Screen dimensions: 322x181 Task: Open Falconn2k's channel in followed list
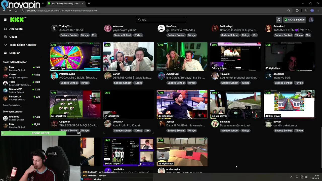click(21, 98)
